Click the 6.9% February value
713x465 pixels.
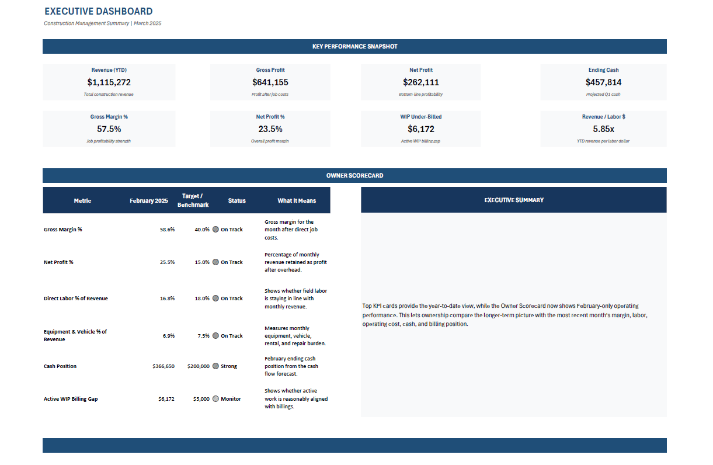click(169, 336)
